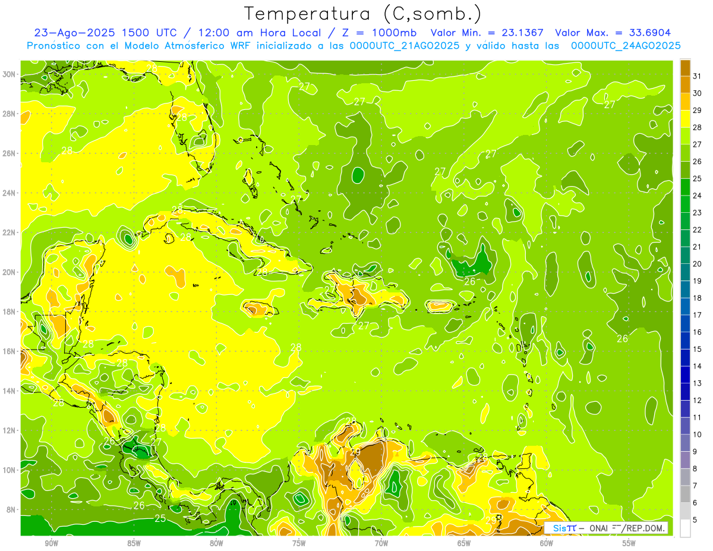Image resolution: width=713 pixels, height=551 pixels.
Task: Click the legend swatch between 24 and 25
Action: (686, 187)
